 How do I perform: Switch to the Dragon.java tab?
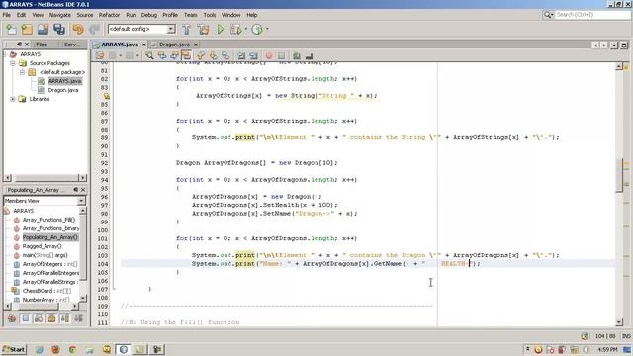click(x=174, y=44)
